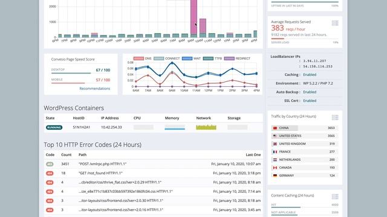
Task: Click the Storage usage bar
Action: point(238,127)
